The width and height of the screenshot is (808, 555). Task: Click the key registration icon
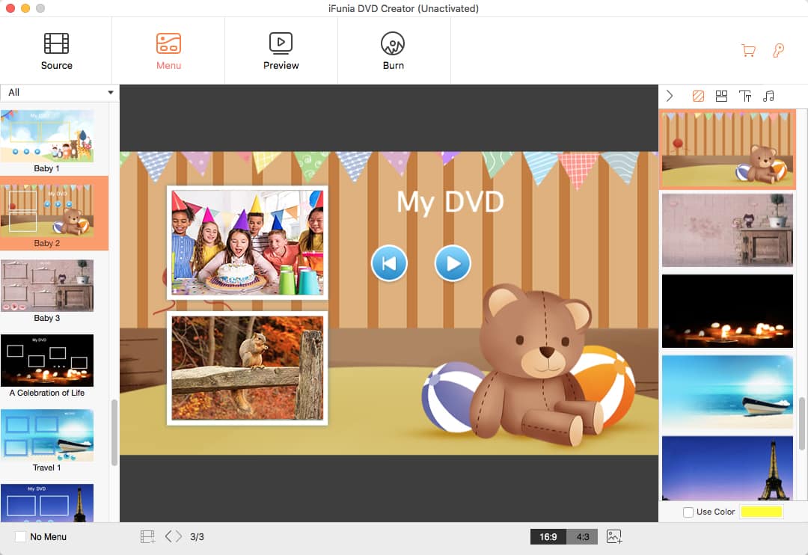pos(778,51)
